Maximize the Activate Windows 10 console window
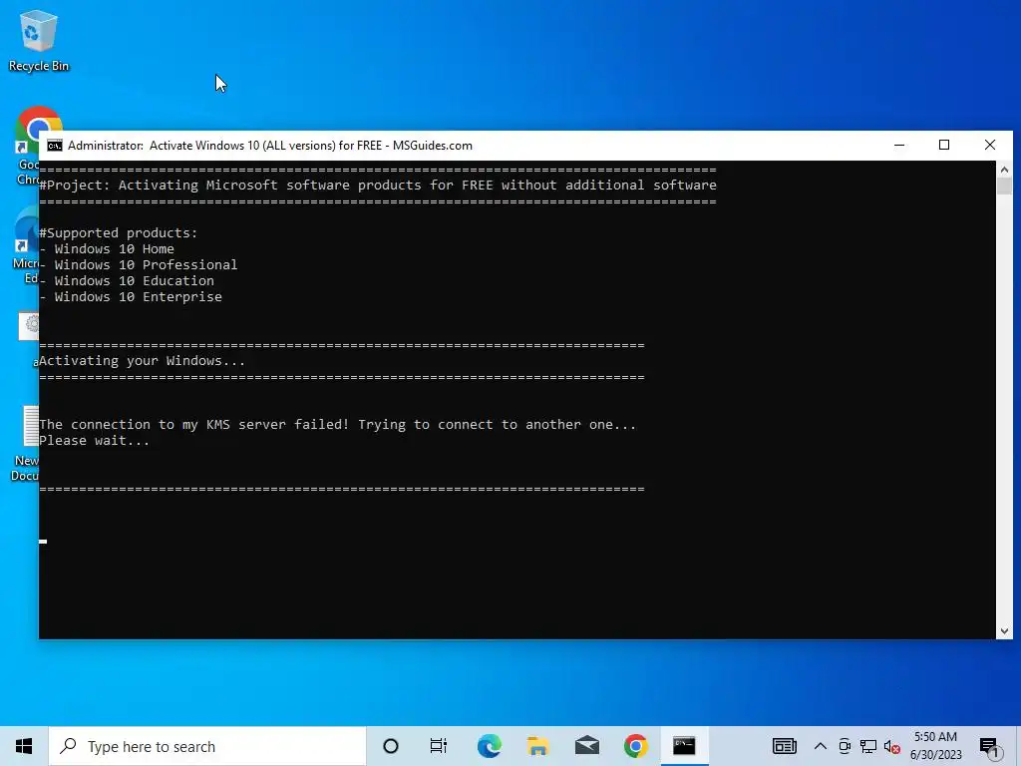1021x766 pixels. point(944,146)
